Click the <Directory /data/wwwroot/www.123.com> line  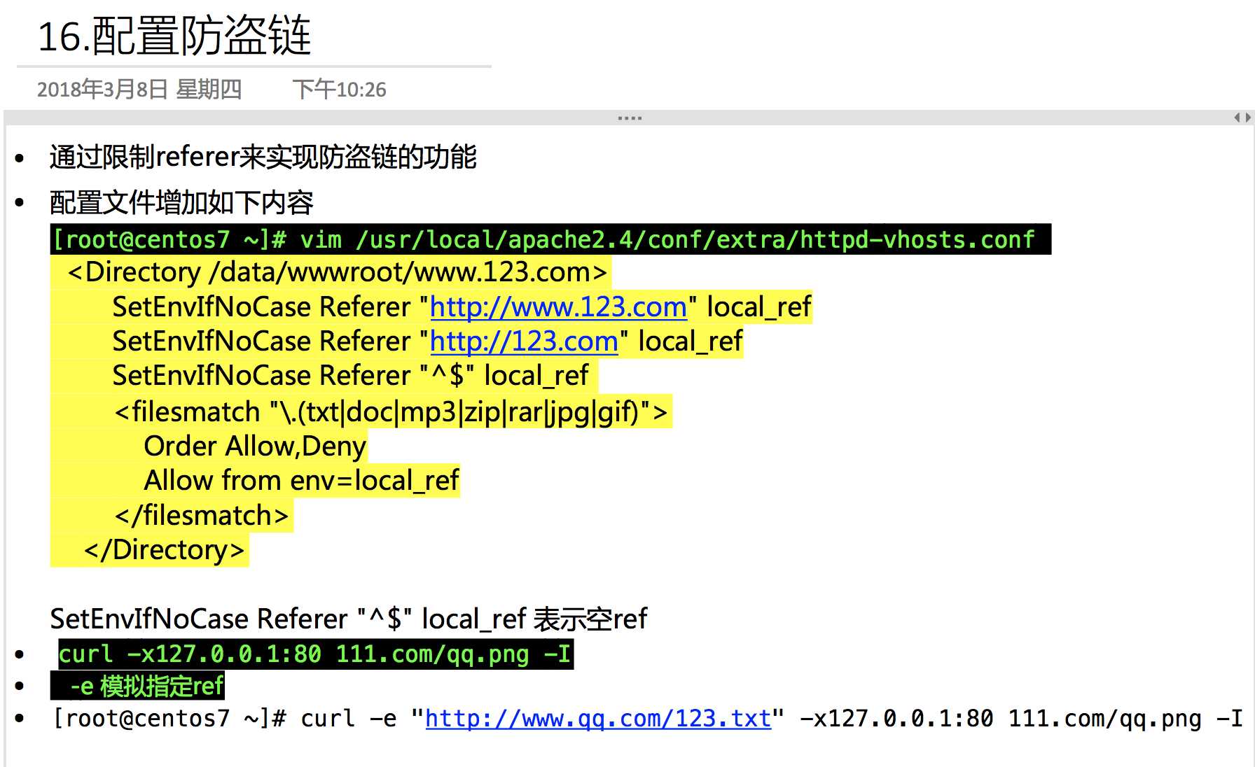tap(337, 272)
